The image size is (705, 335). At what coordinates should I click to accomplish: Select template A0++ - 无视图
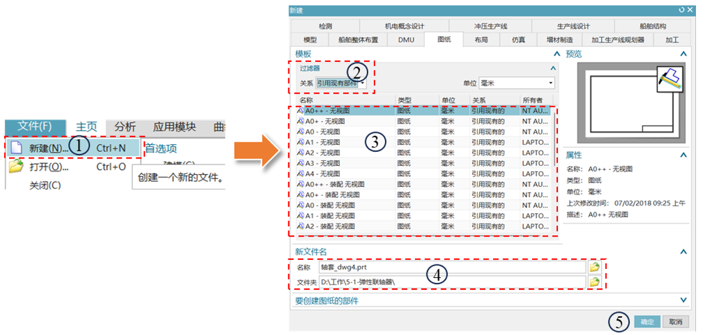click(423, 110)
